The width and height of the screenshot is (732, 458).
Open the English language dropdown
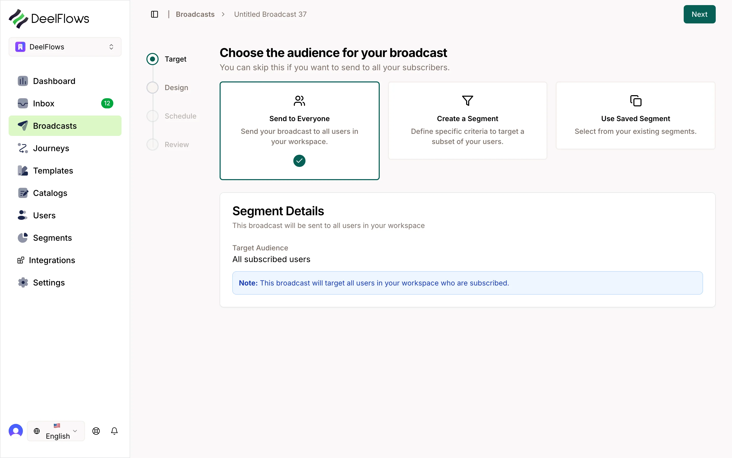[56, 431]
